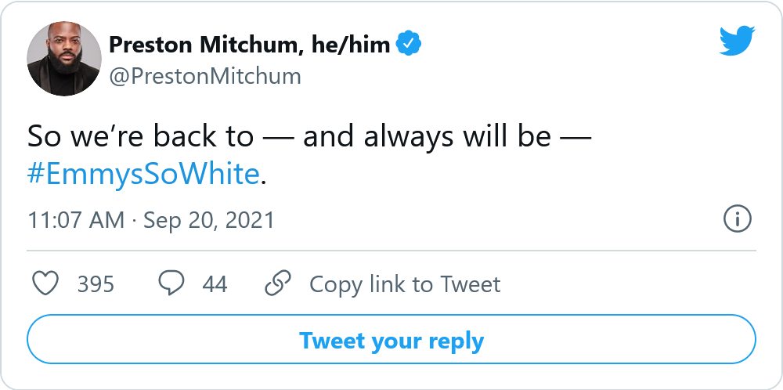Image resolution: width=783 pixels, height=390 pixels.
Task: Click the tweet text 'So we're back to'
Action: tap(141, 136)
